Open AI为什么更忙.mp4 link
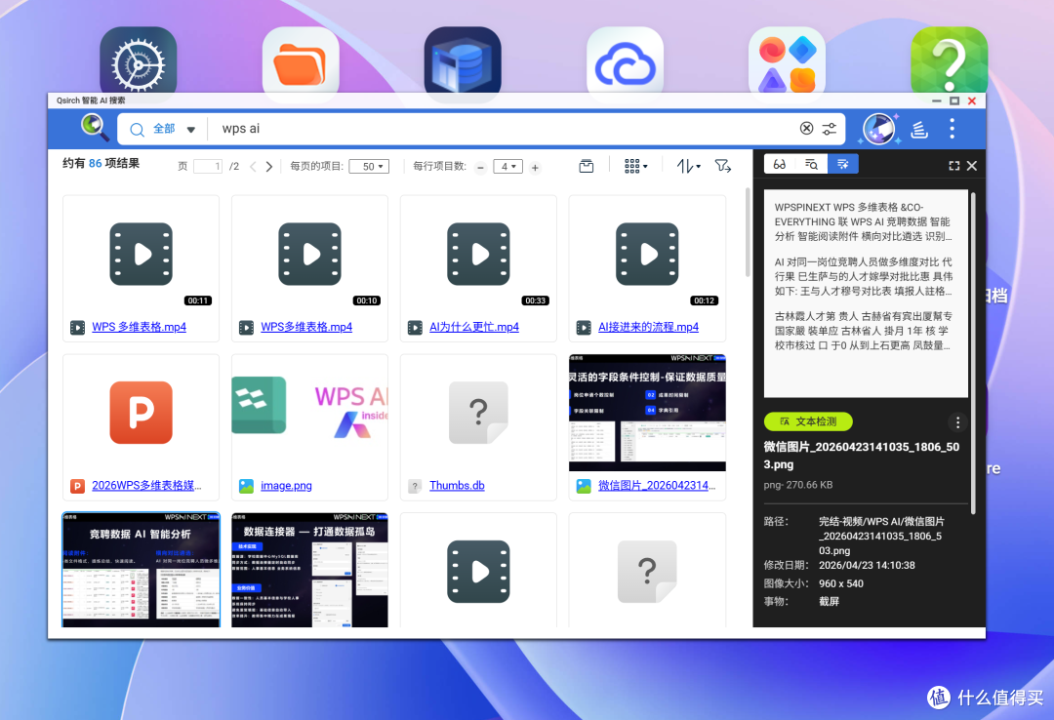 tap(474, 327)
